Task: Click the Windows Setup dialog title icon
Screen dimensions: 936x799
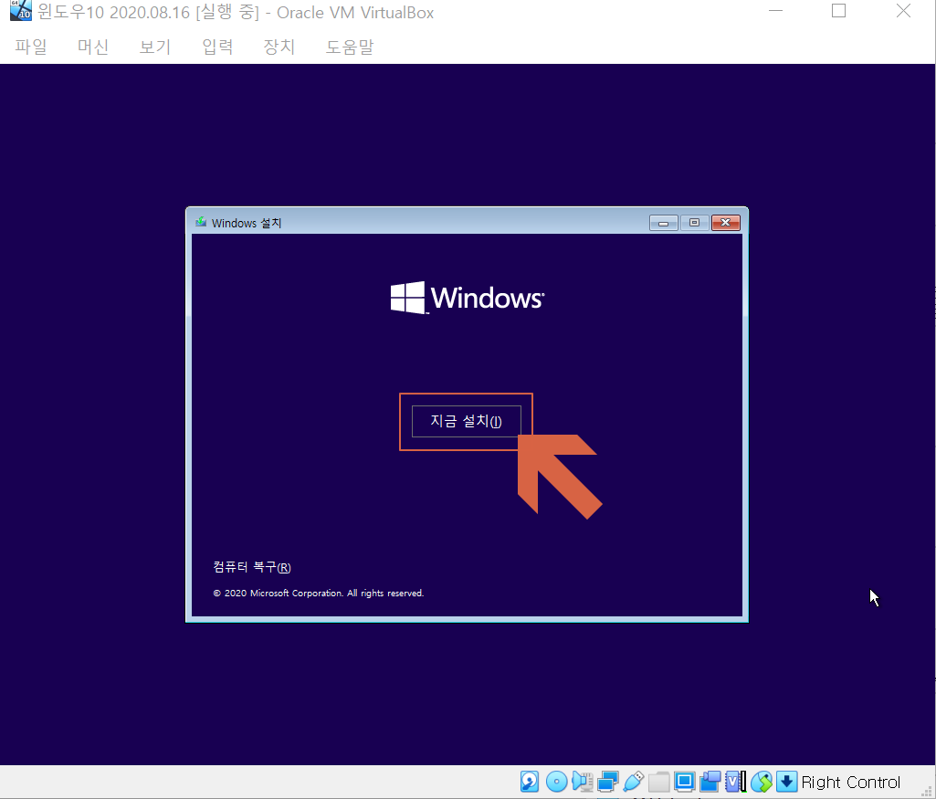Action: coord(201,222)
